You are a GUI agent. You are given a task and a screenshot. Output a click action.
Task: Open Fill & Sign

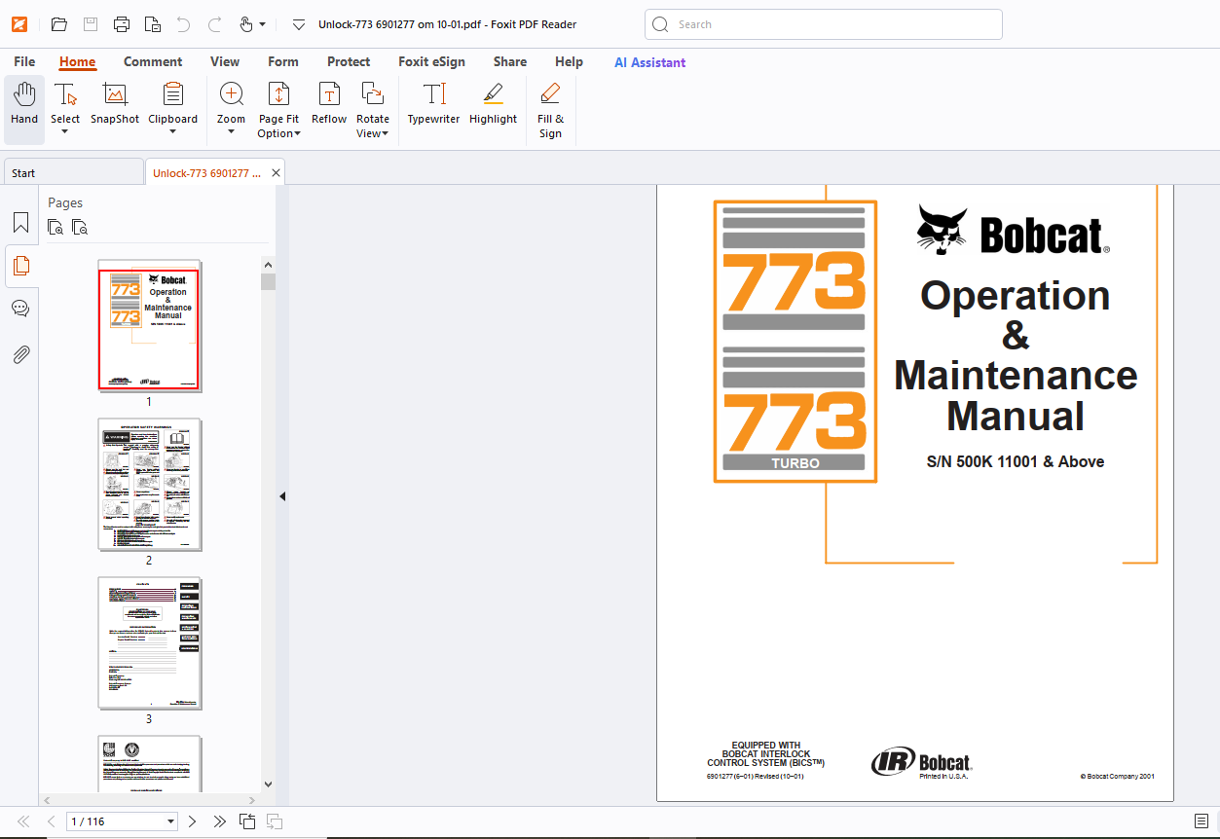550,109
